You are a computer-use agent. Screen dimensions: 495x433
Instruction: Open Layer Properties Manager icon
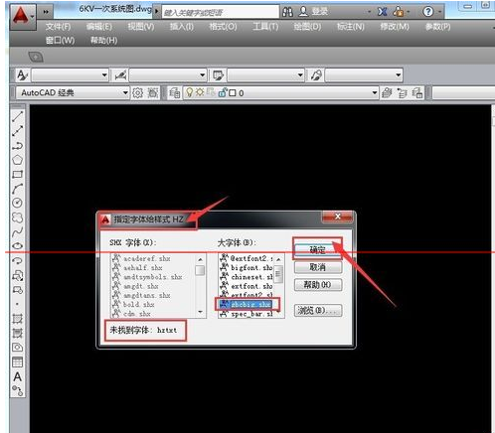point(175,93)
